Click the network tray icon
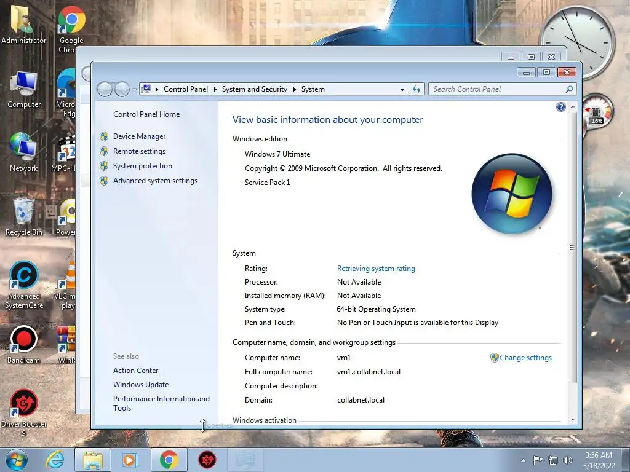This screenshot has width=630, height=472. [553, 460]
